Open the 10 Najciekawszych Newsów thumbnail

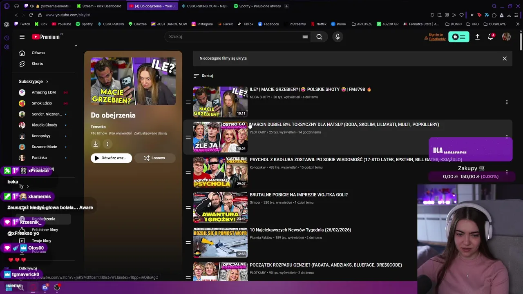click(x=220, y=243)
